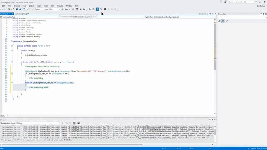Click the Undo arrow icon
Image resolution: width=267 pixels, height=150 pixels.
[x=25, y=9]
